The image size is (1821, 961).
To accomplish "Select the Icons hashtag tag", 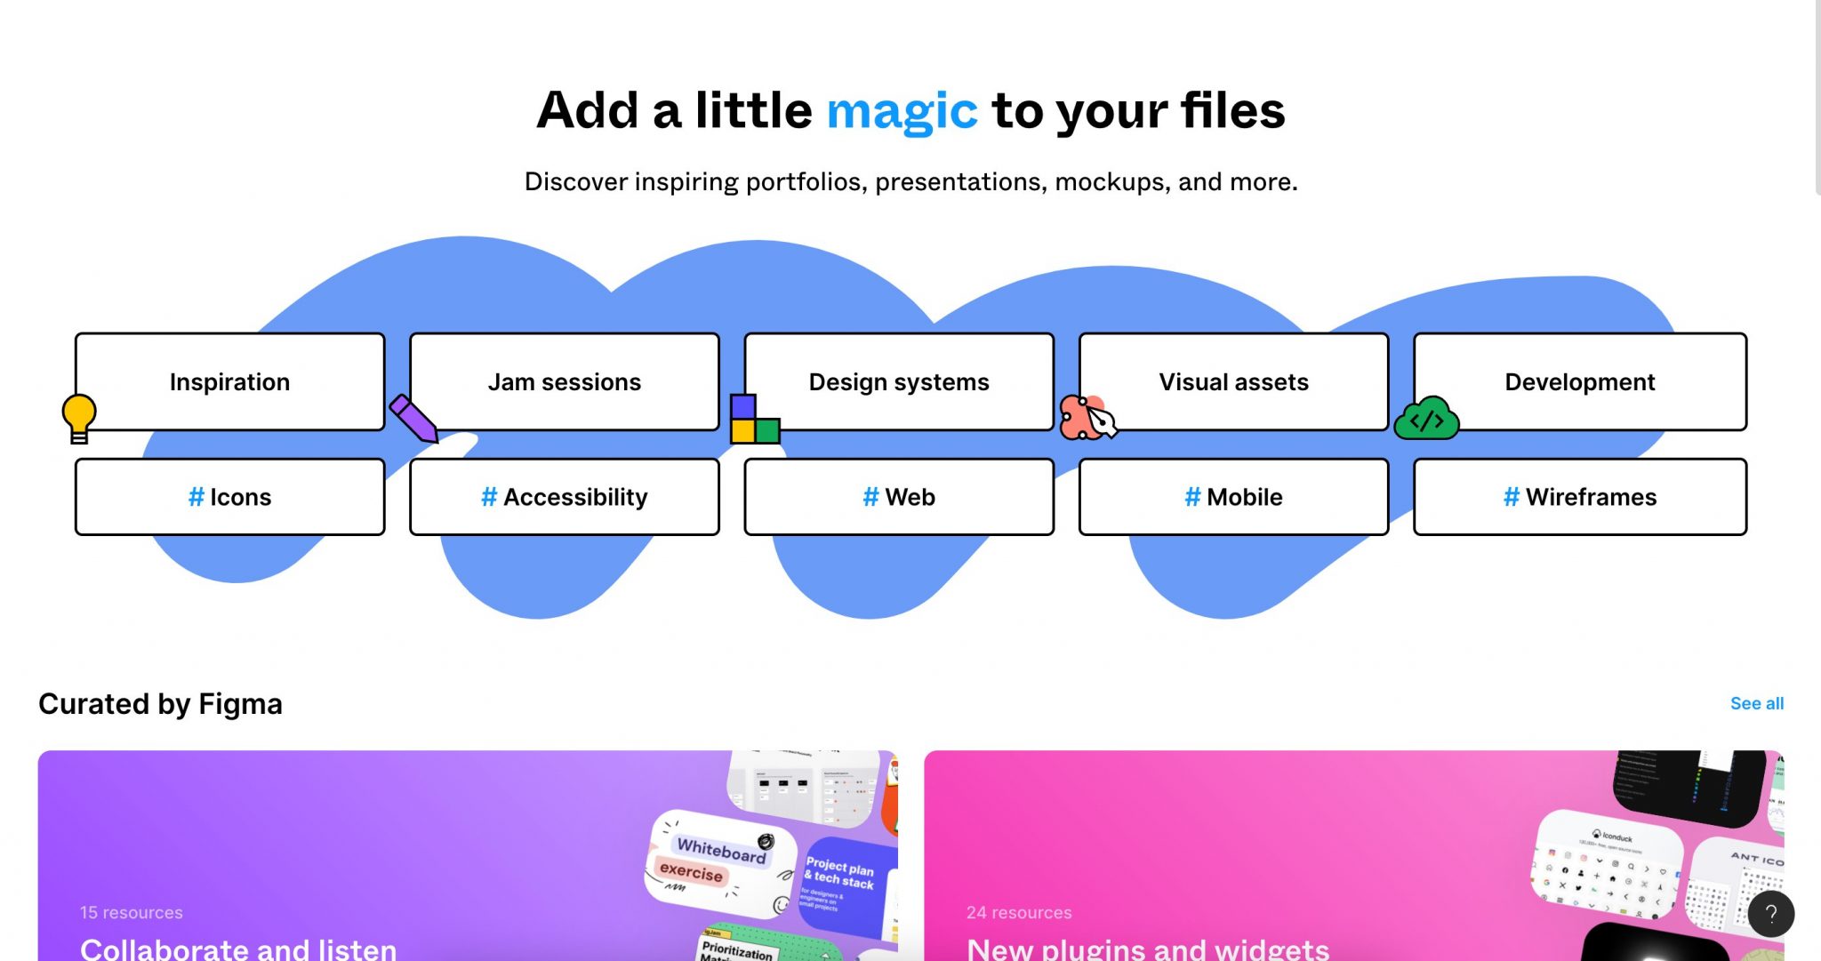I will click(x=230, y=495).
